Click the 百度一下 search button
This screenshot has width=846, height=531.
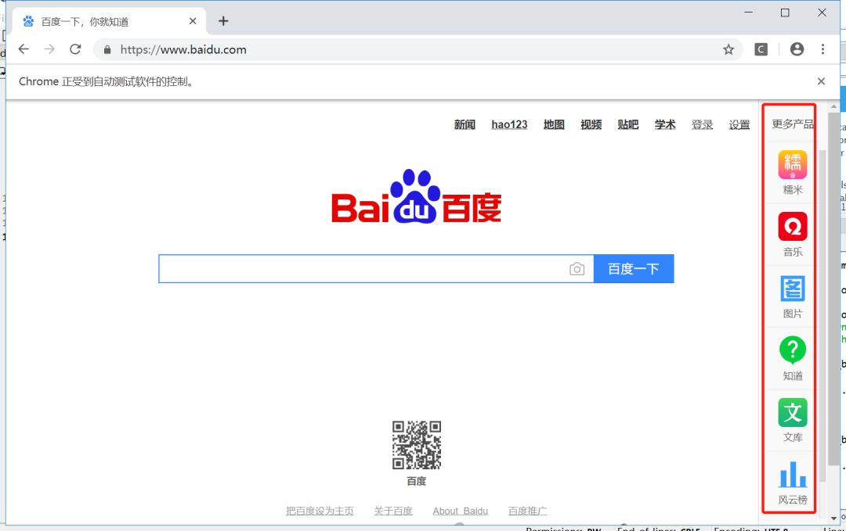pyautogui.click(x=634, y=269)
